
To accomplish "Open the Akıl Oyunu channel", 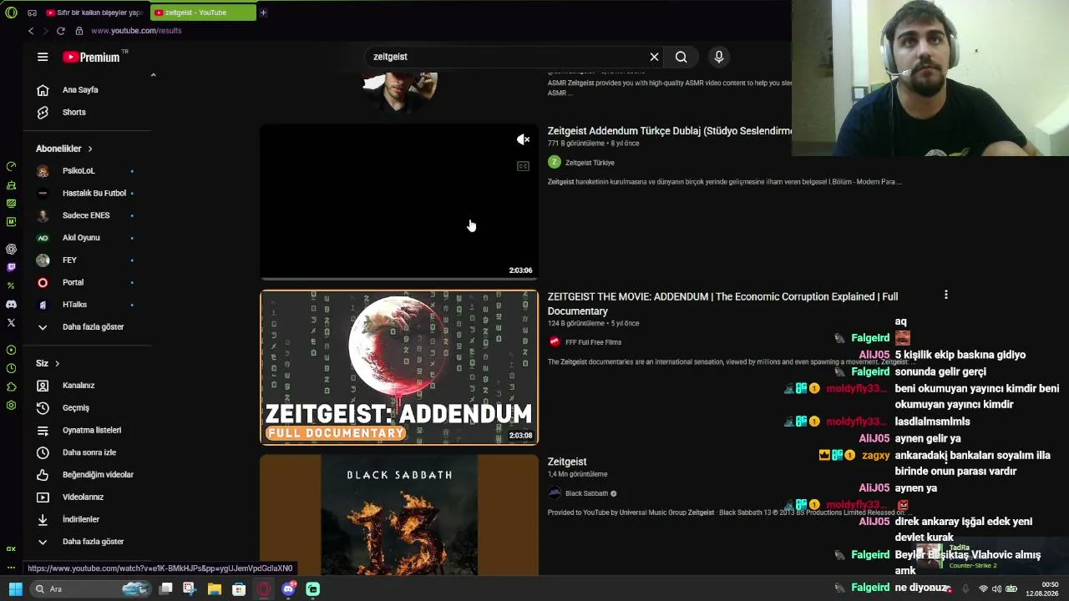I will tap(81, 238).
